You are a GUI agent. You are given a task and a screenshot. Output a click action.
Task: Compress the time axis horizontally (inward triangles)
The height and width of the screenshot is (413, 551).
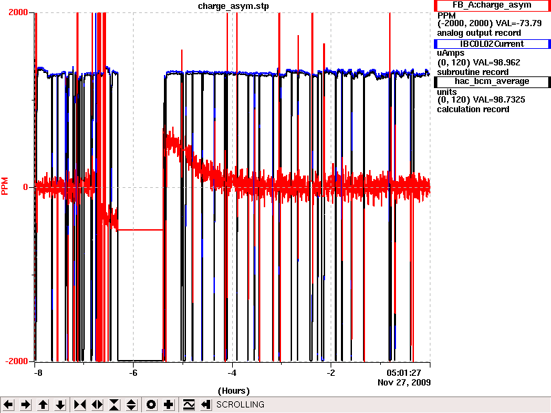(x=80, y=405)
